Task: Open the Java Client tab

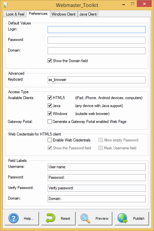Action: tap(88, 14)
